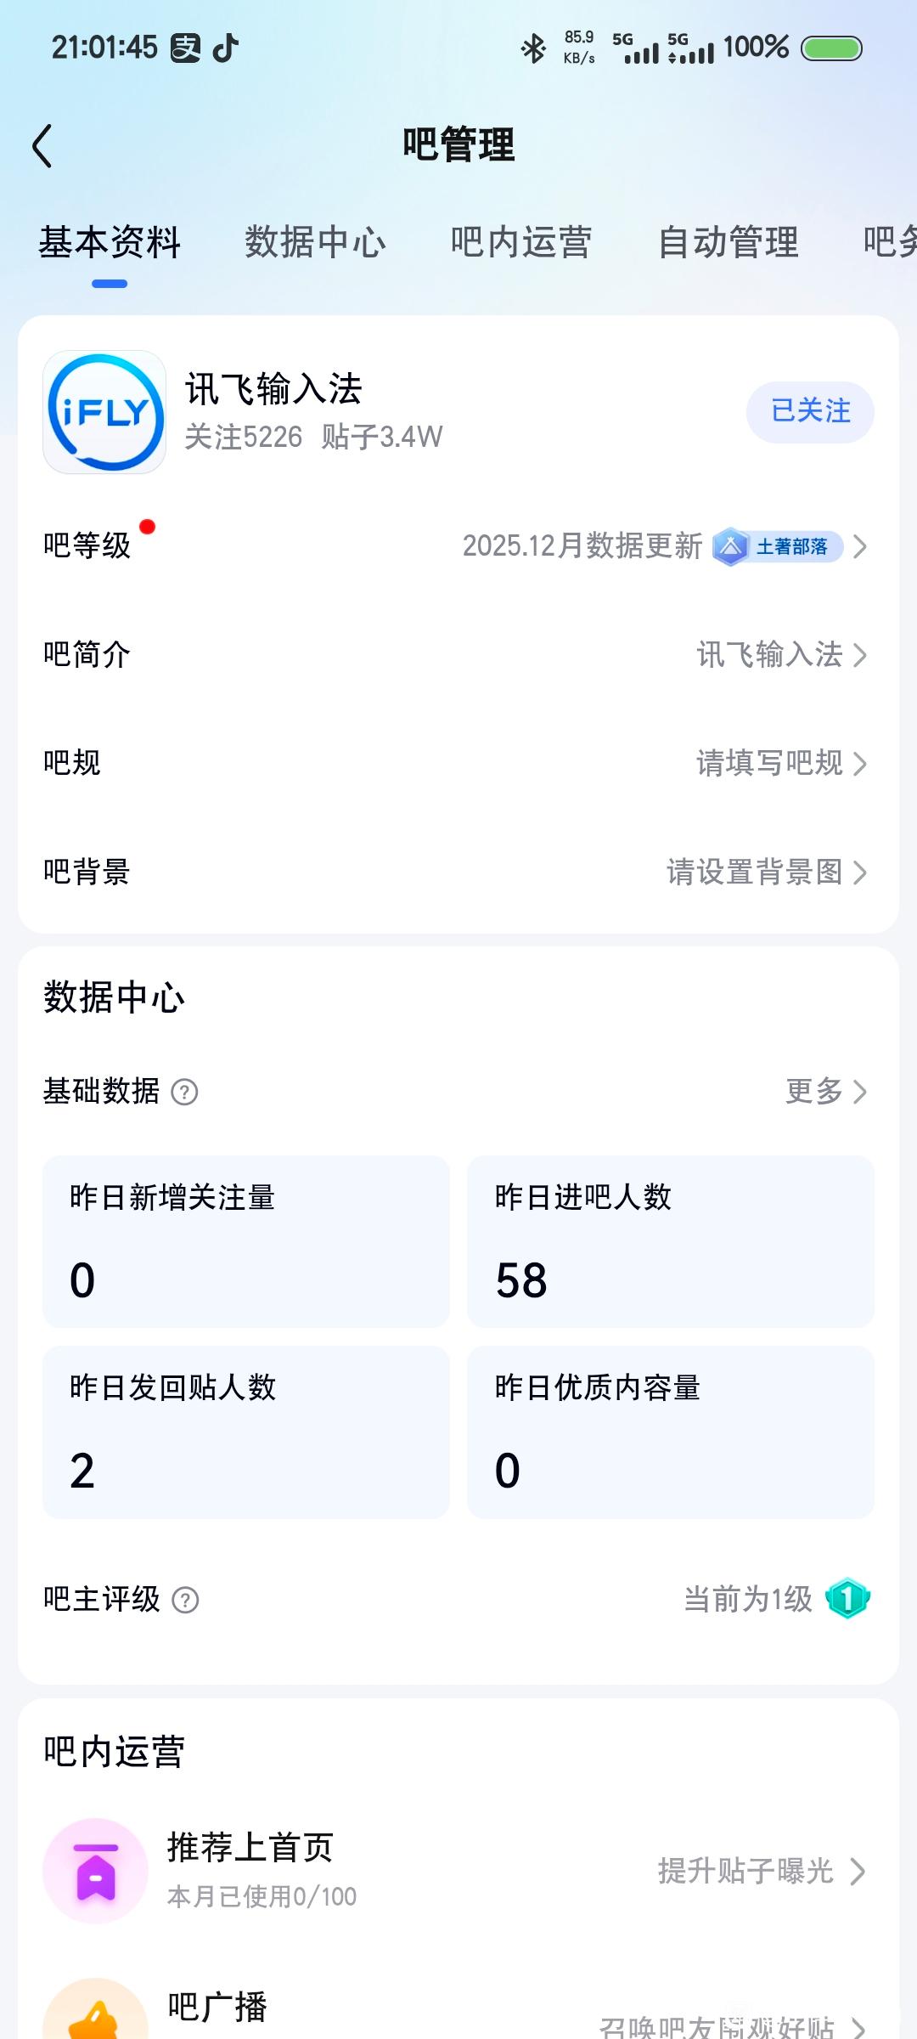917x2039 pixels.
Task: Switch to 吧内运营 tab
Action: [521, 242]
